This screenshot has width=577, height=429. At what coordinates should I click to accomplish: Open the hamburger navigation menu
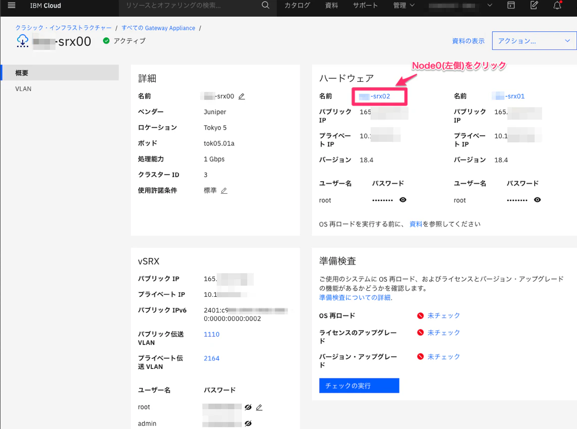point(12,6)
